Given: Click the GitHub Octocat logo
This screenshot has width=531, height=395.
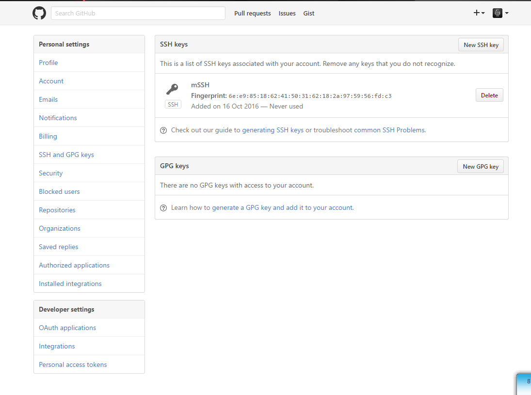Looking at the screenshot, I should point(39,13).
